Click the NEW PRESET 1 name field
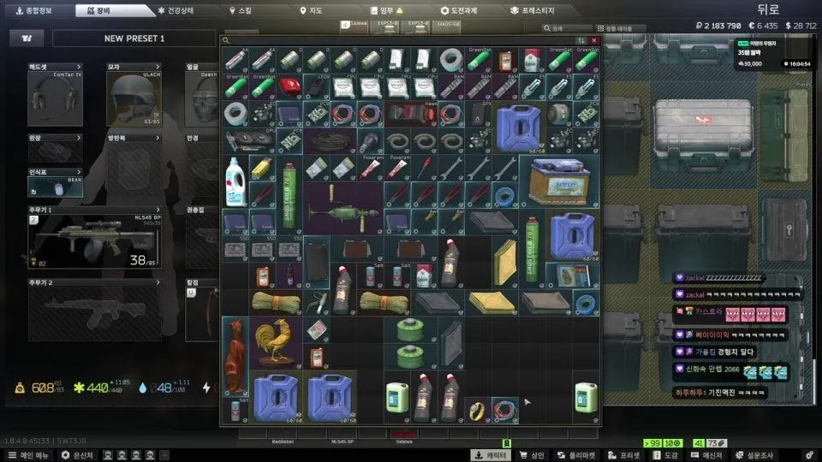The width and height of the screenshot is (822, 462). (134, 38)
